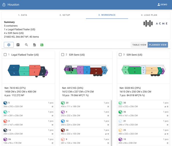
Task: Switch to the 1. Data tab
Action: [x=23, y=15]
